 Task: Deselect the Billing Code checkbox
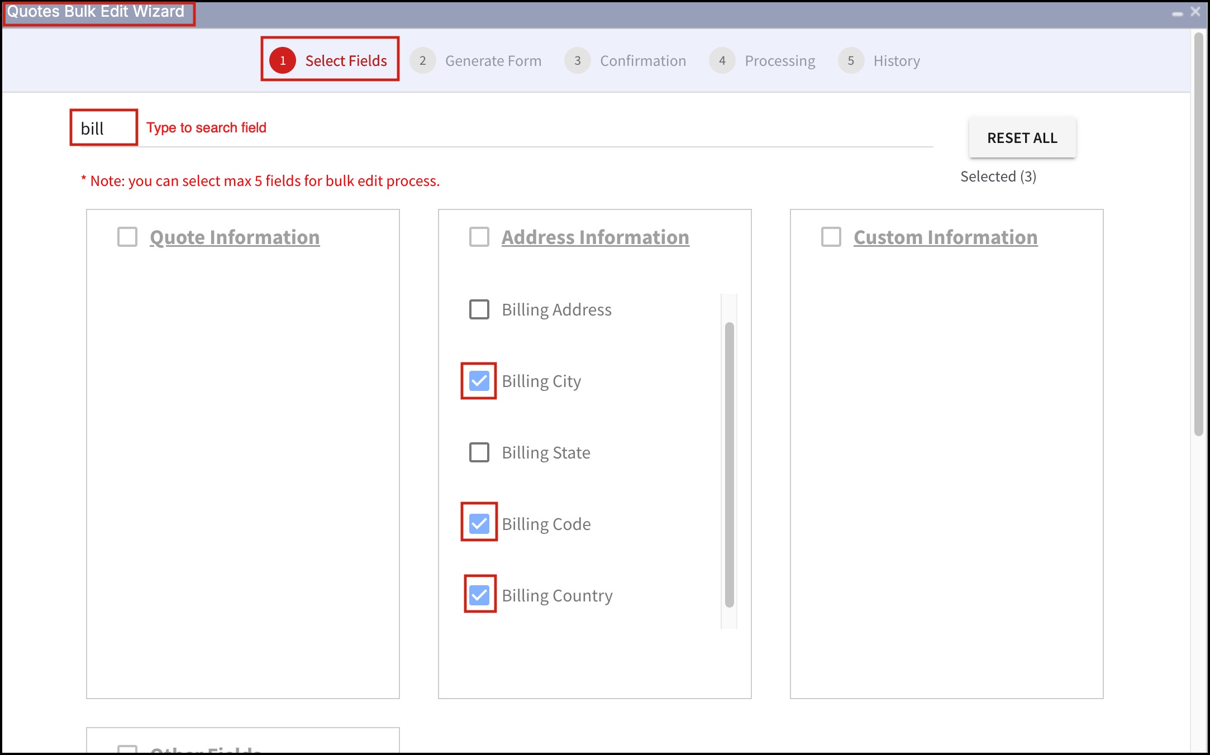479,524
